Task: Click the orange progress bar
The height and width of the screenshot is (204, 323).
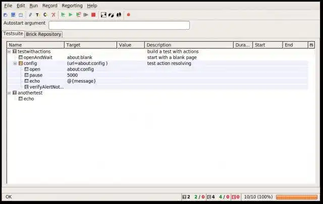Action: tap(297, 197)
